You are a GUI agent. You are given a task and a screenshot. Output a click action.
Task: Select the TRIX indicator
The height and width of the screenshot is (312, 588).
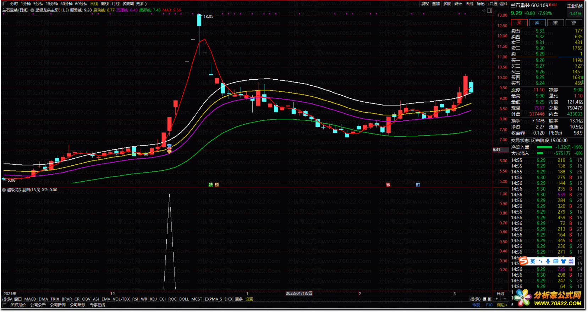coord(55,299)
